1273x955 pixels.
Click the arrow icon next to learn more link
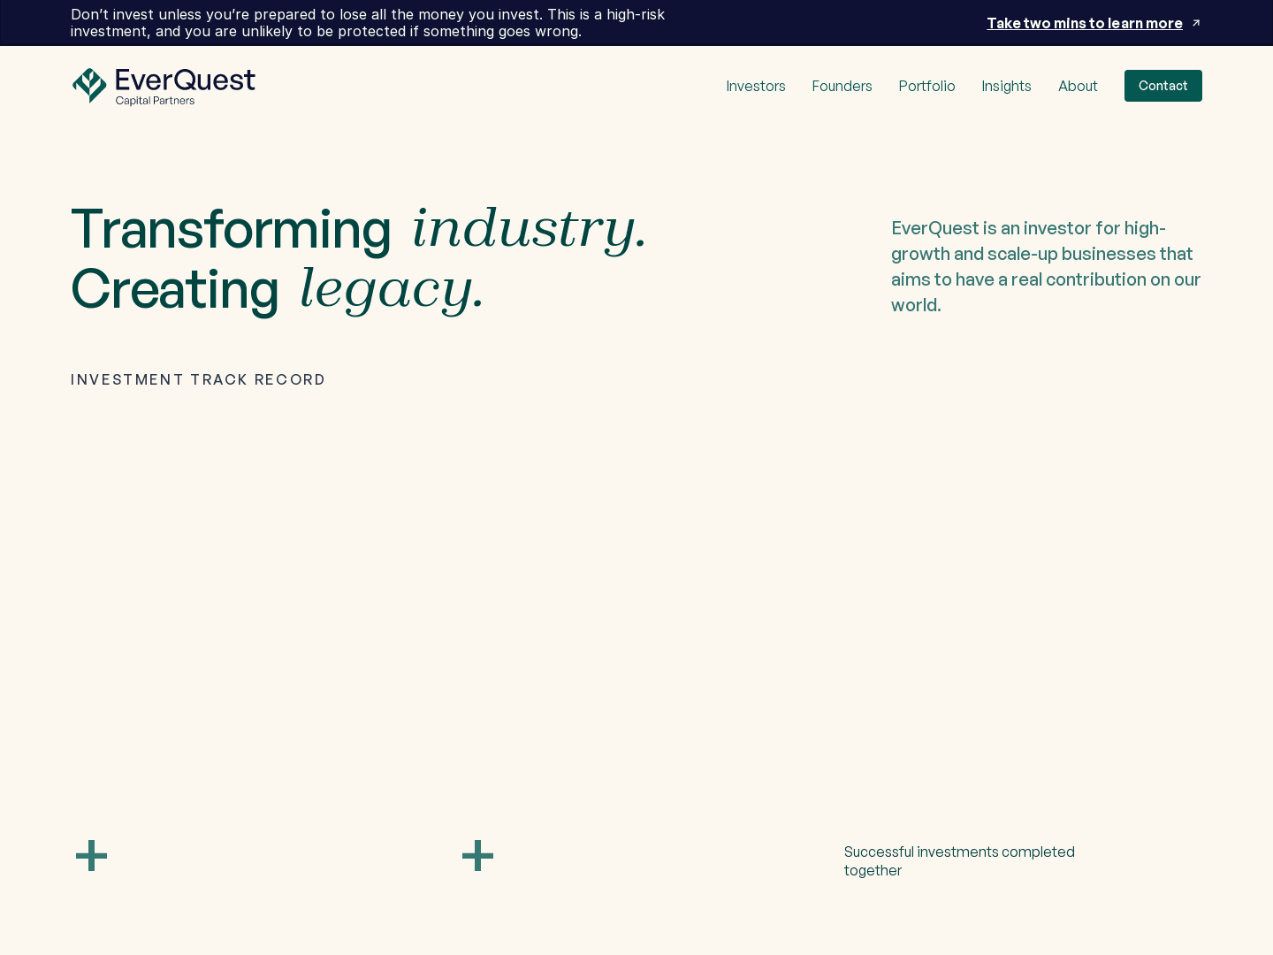pyautogui.click(x=1196, y=23)
